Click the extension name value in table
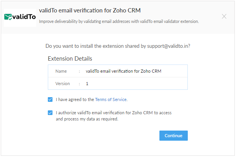236x157 pixels. tap(123, 71)
